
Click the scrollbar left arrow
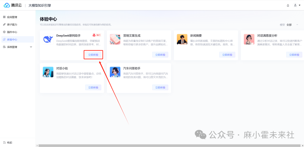point(37,145)
